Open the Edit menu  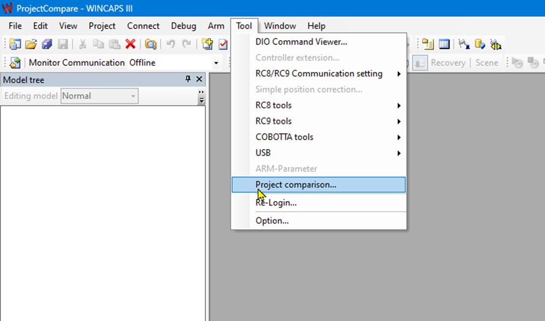pyautogui.click(x=40, y=26)
